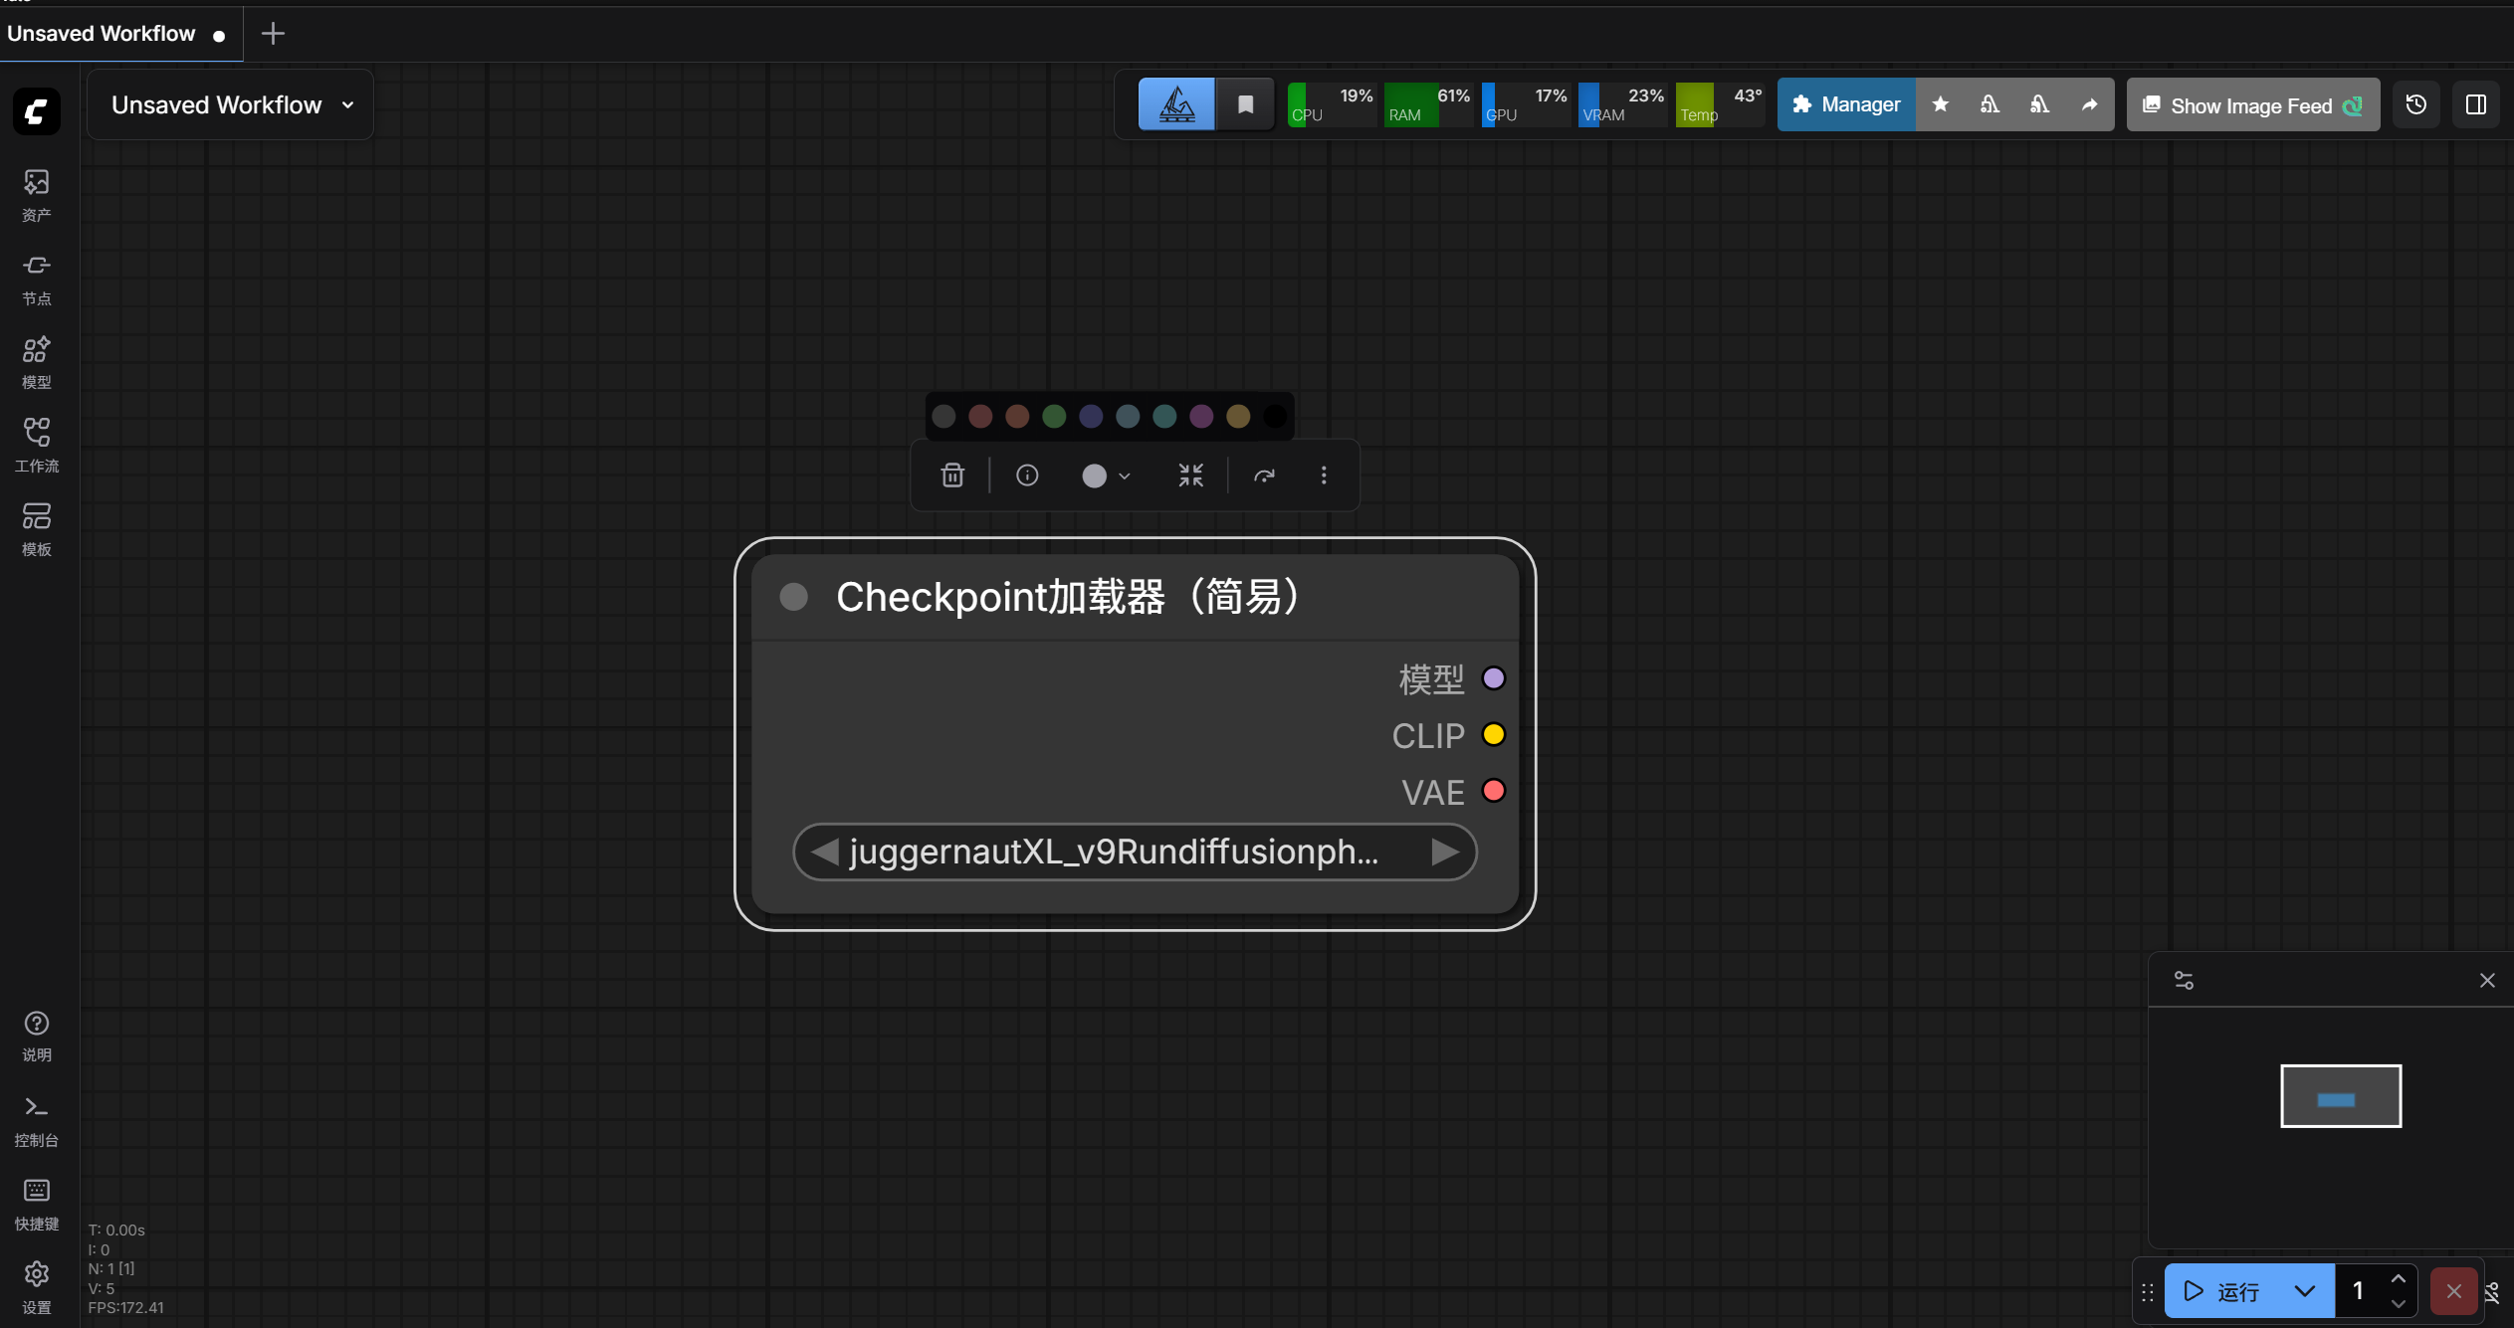Viewport: 2514px width, 1328px height.
Task: Open the node color picker dropdown
Action: click(1105, 475)
